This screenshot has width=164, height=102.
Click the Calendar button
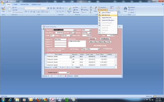(92, 39)
